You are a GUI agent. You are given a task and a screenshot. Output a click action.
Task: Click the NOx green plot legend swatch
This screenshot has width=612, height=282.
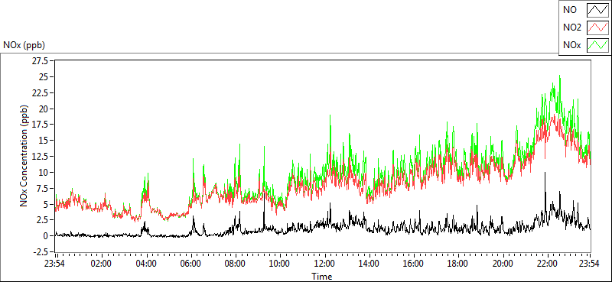597,45
